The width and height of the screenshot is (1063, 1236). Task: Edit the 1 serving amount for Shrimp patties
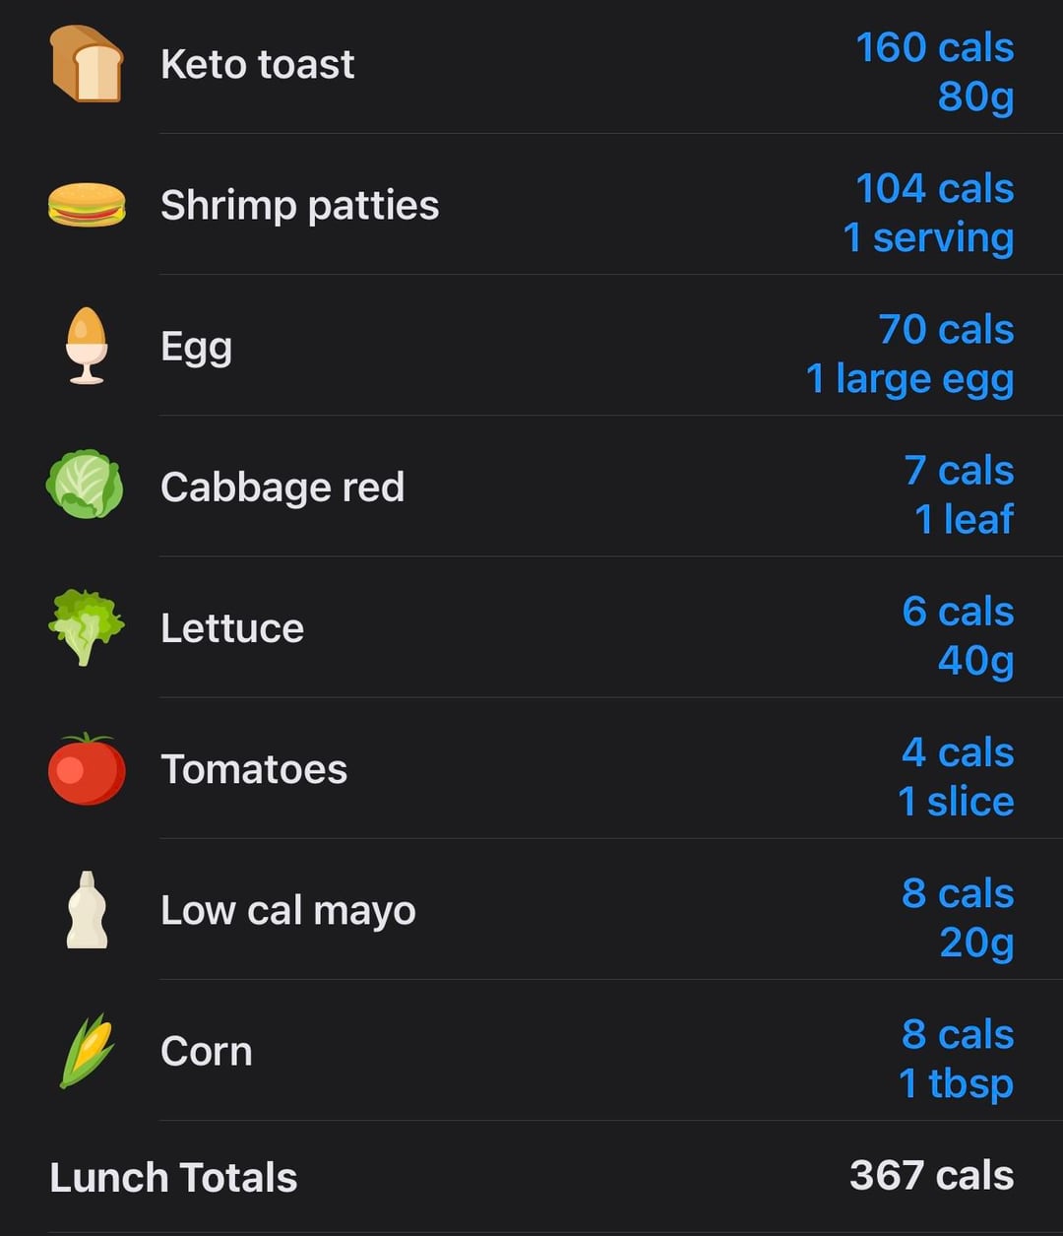[x=928, y=237]
